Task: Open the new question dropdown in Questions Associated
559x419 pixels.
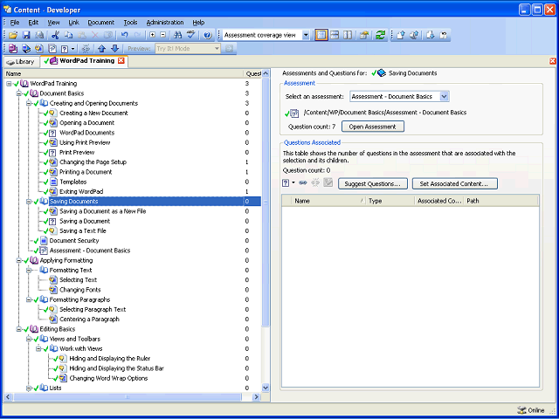Action: (x=293, y=182)
